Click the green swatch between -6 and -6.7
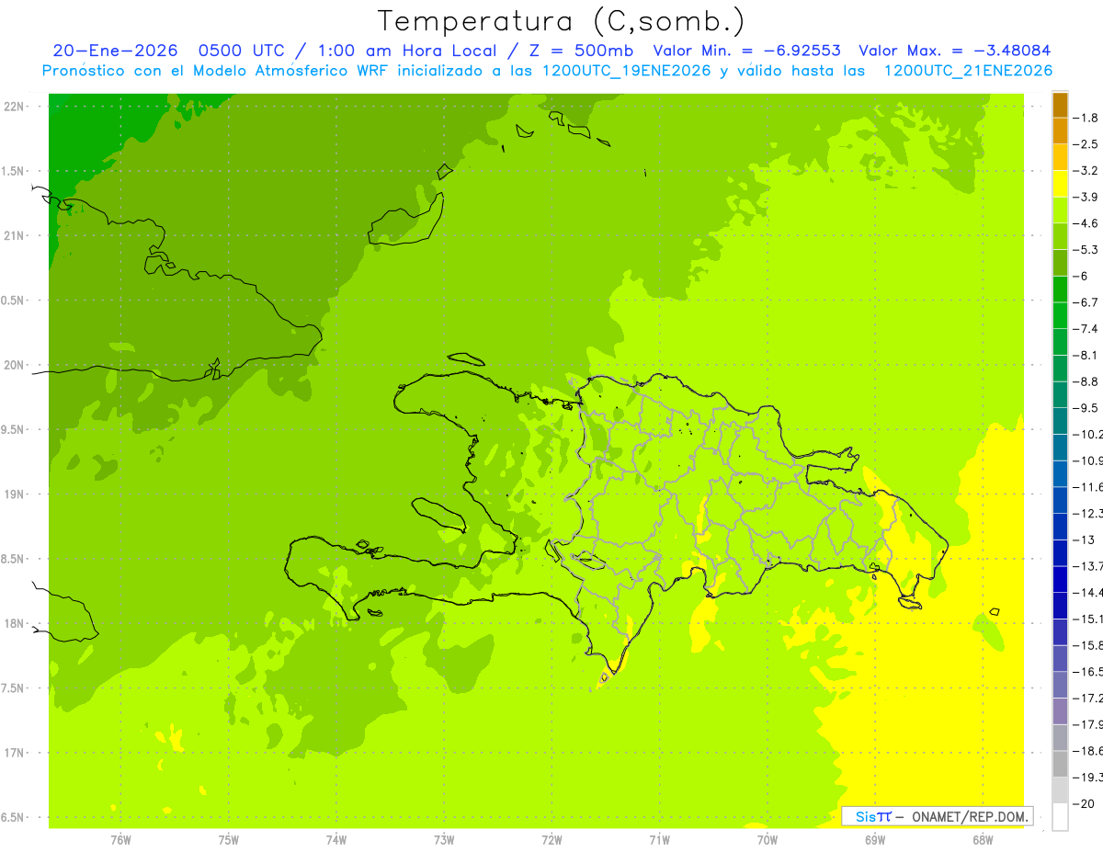 pyautogui.click(x=1060, y=290)
